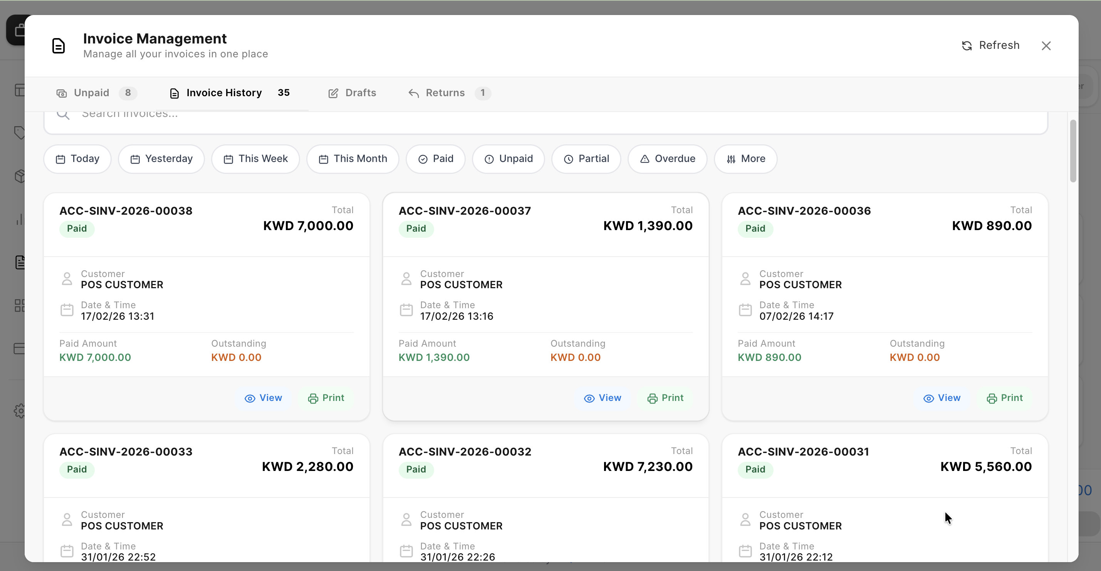Click the alert circle icon in Unpaid chip
The width and height of the screenshot is (1101, 571).
pos(489,159)
